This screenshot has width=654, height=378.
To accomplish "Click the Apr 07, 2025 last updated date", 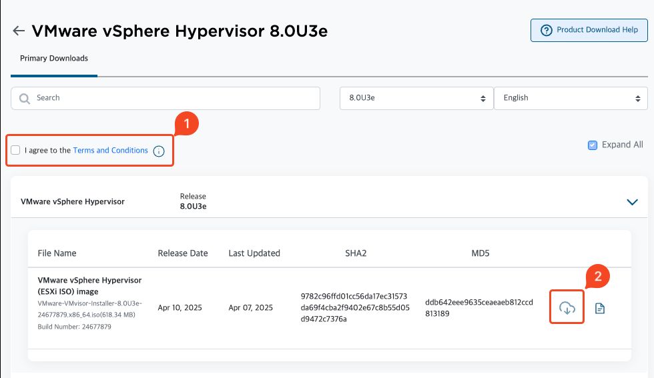I will pos(251,307).
